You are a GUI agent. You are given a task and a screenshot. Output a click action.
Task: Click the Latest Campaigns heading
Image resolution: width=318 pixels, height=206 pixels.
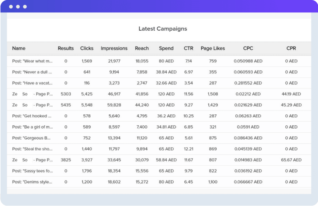(162, 28)
